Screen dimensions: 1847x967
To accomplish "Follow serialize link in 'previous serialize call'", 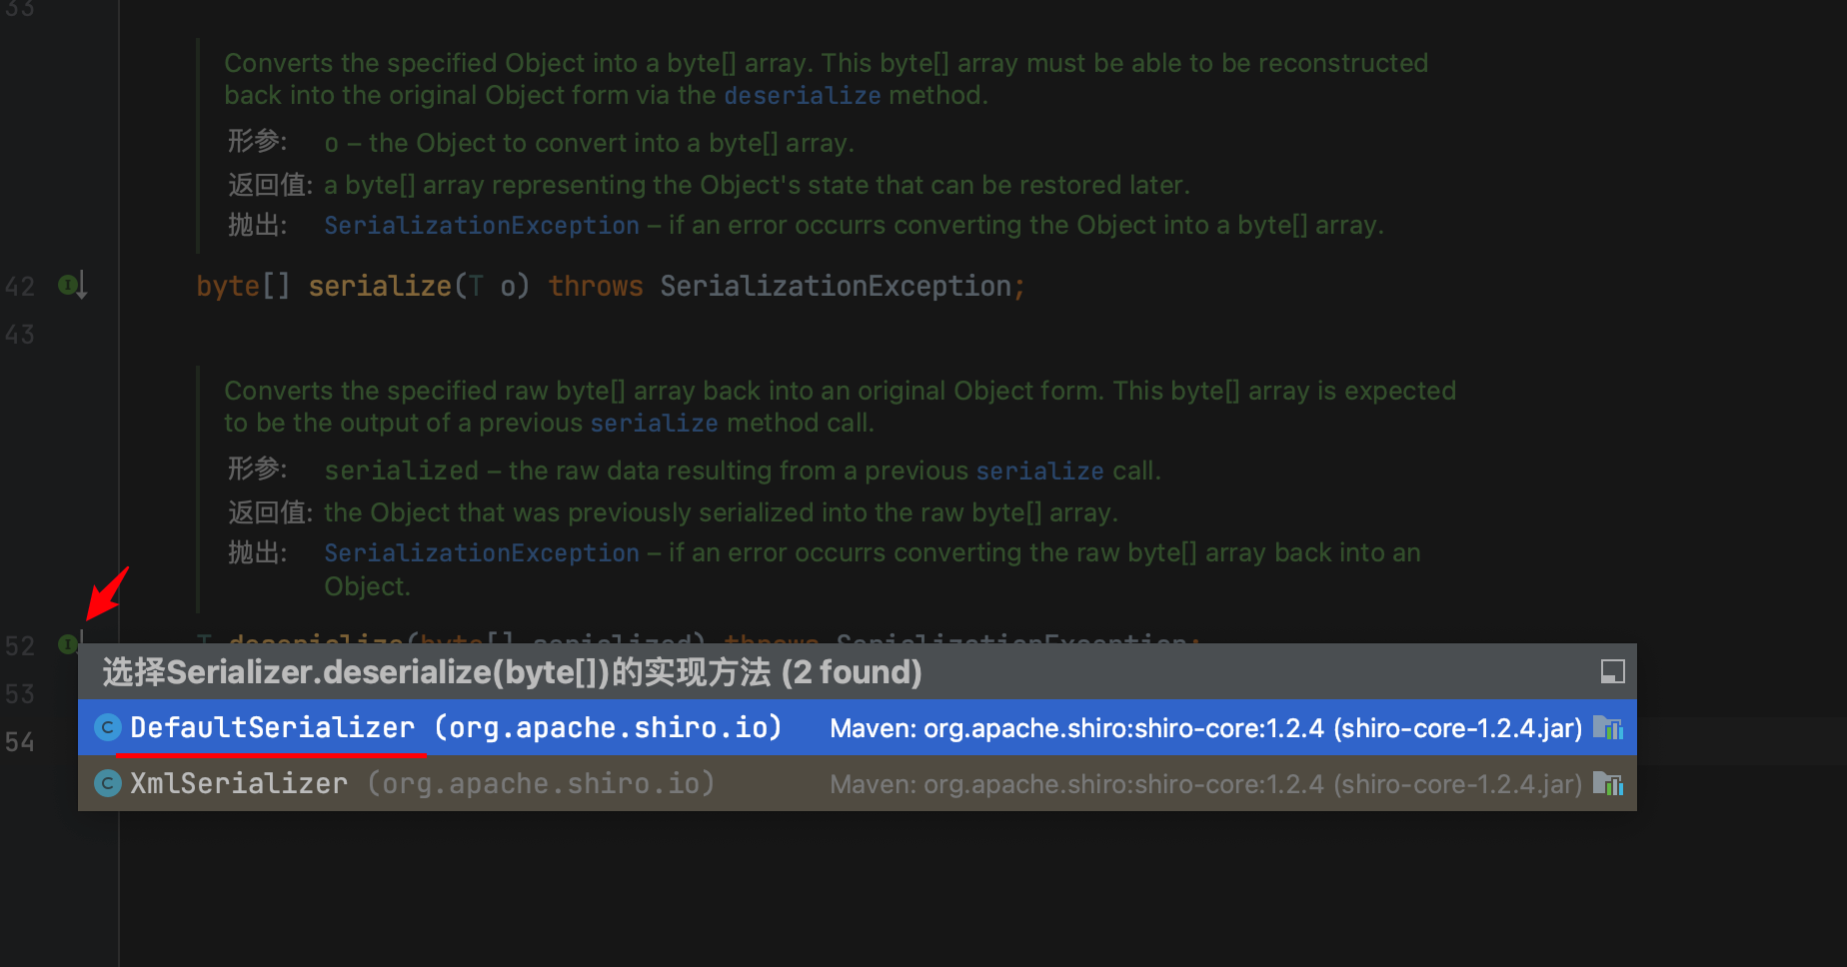I will (1039, 472).
